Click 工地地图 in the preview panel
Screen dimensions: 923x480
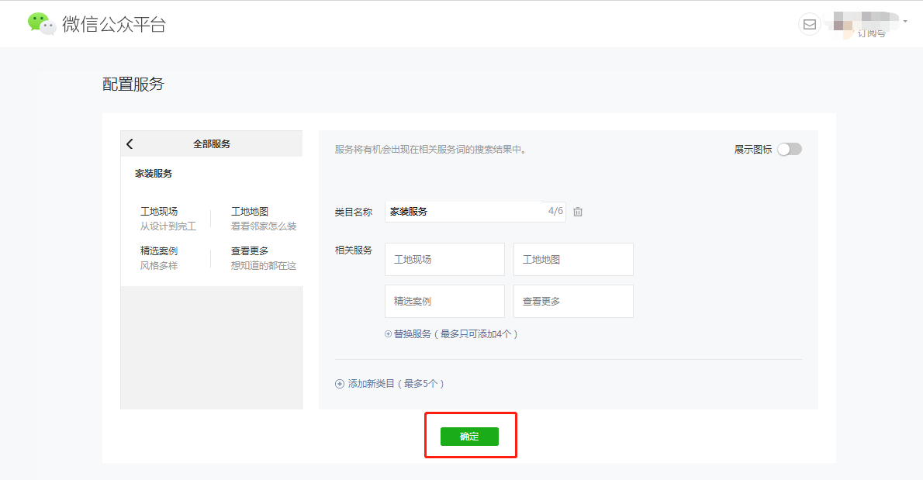[250, 211]
